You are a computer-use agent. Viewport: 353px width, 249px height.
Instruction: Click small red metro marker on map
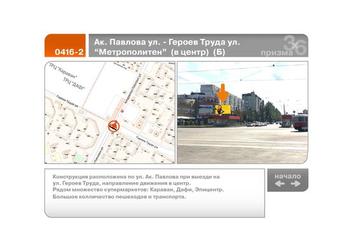122,111
